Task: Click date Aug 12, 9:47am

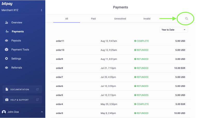Action: [109, 41]
